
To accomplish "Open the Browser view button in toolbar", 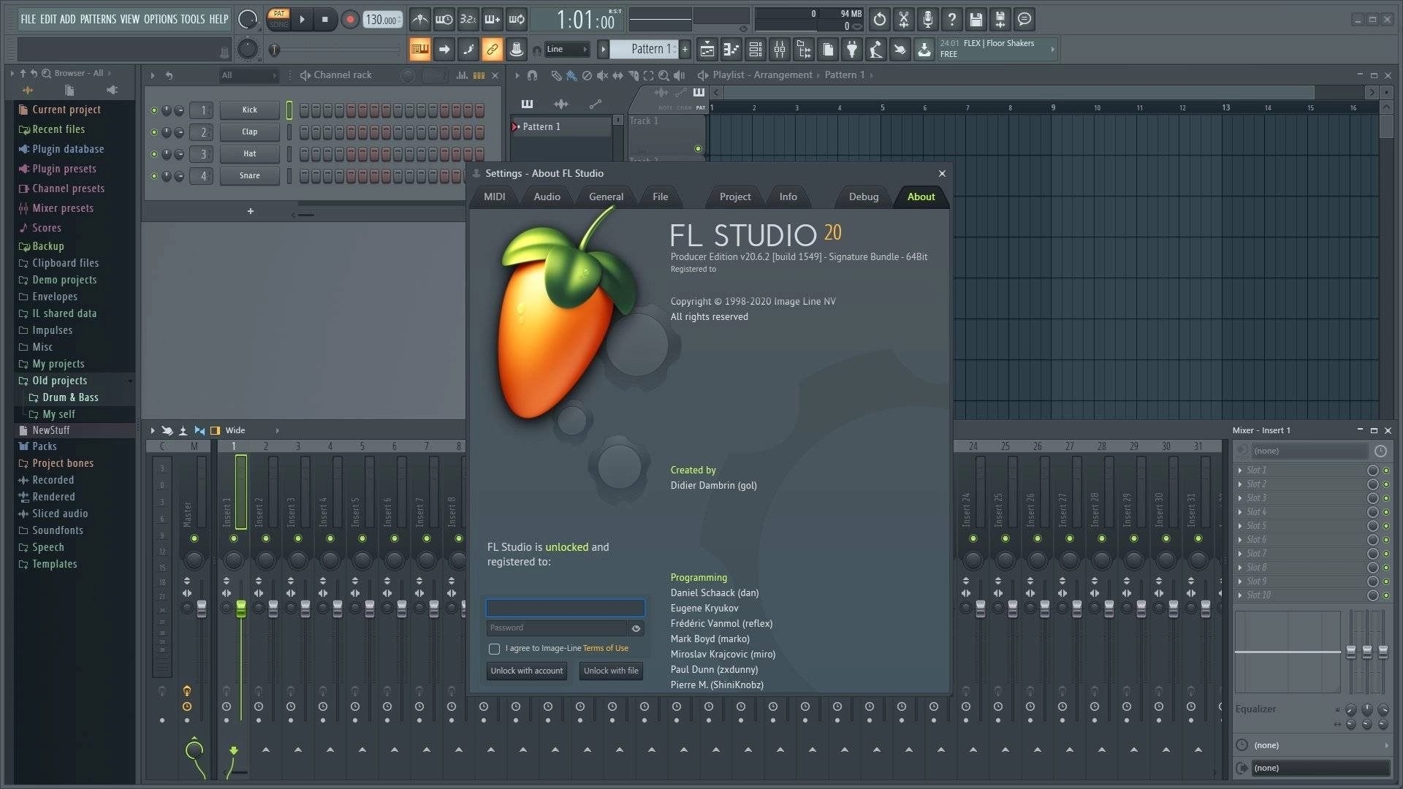I will click(x=804, y=50).
